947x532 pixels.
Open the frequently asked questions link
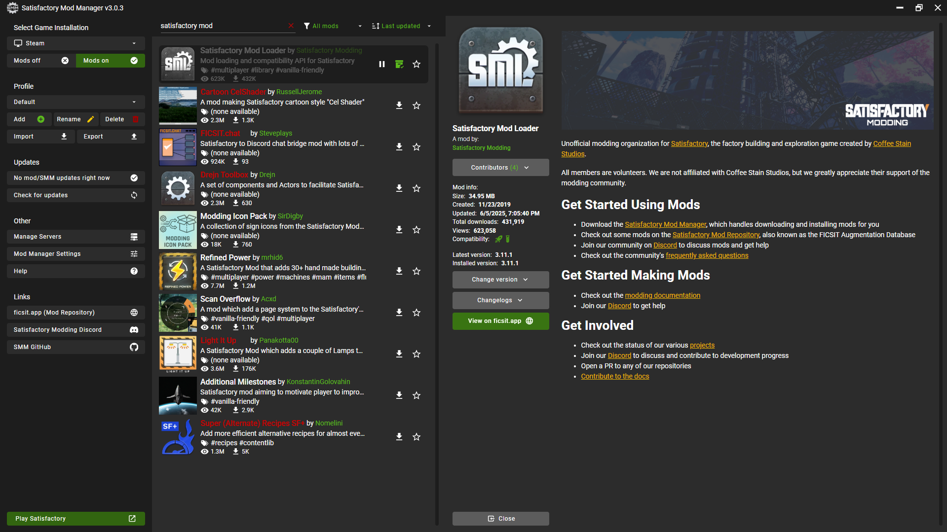click(x=707, y=255)
